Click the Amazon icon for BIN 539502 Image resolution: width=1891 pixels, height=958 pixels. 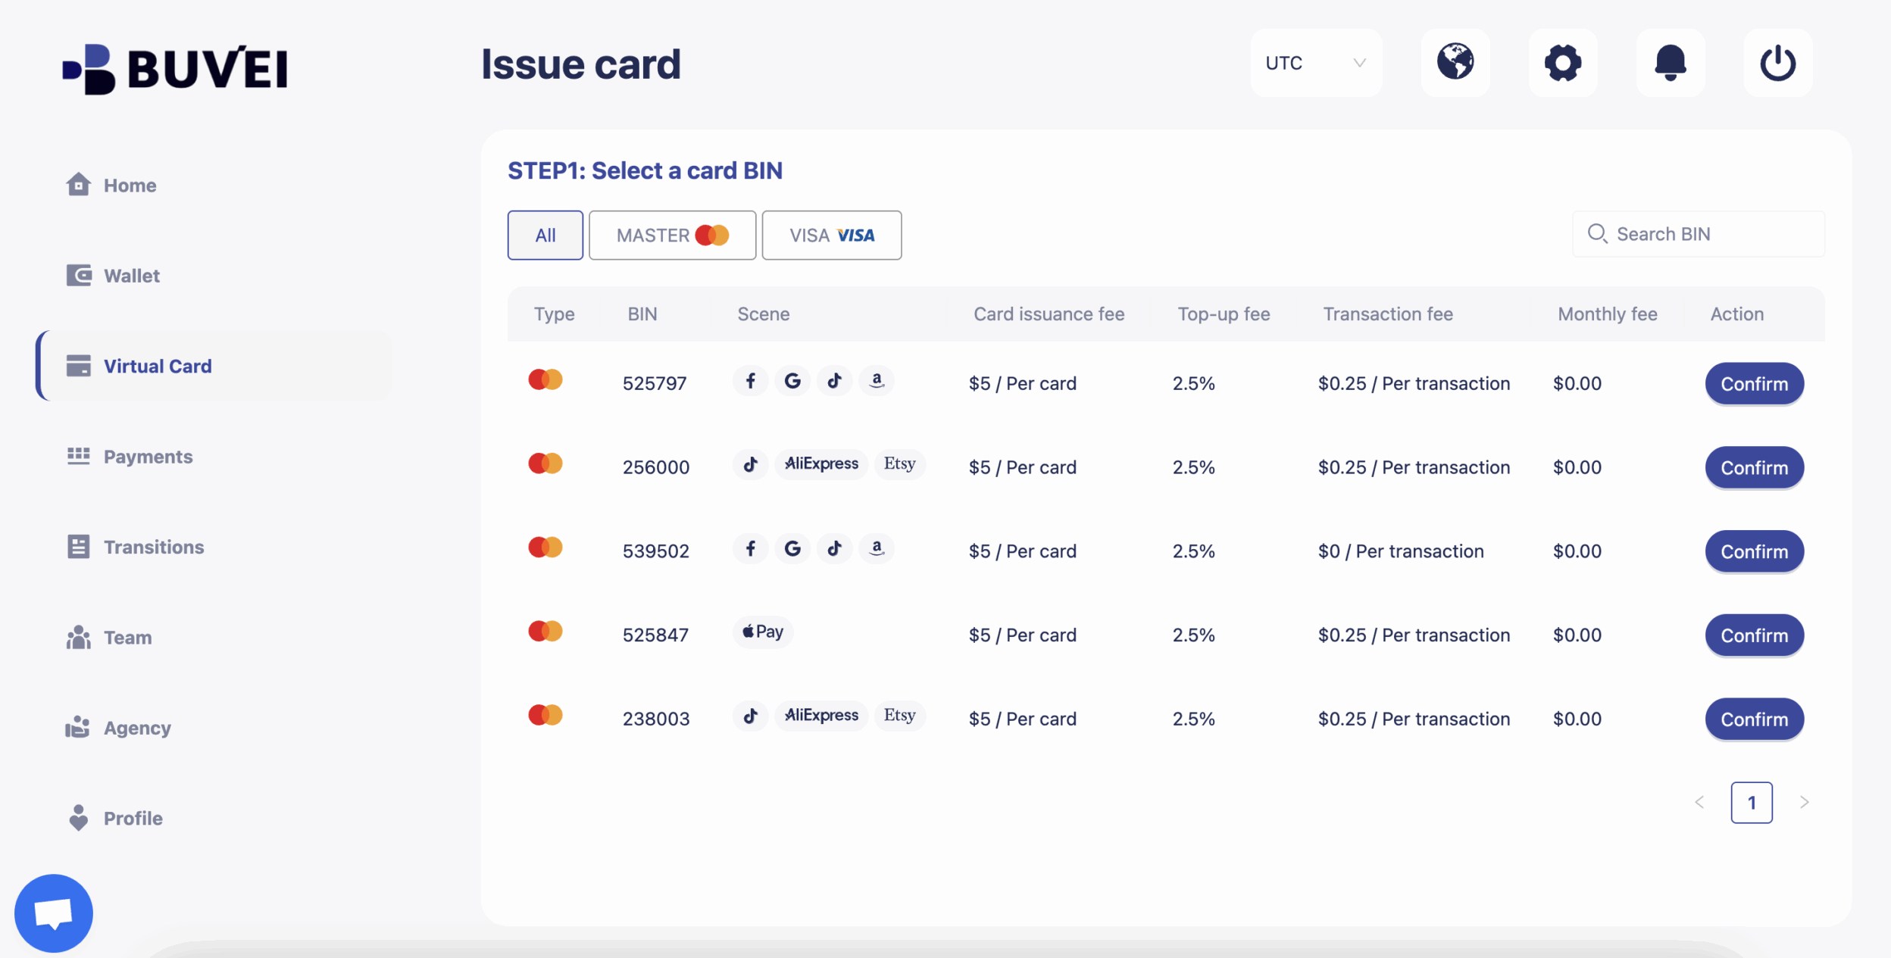click(x=877, y=549)
